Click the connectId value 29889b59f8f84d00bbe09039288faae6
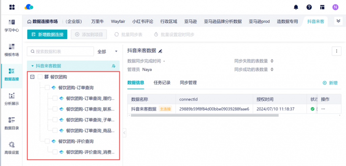This screenshot has height=166, width=346. (214, 109)
